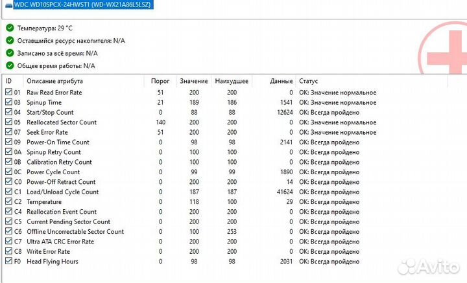
Task: Sort by the Данные column header
Action: point(281,81)
